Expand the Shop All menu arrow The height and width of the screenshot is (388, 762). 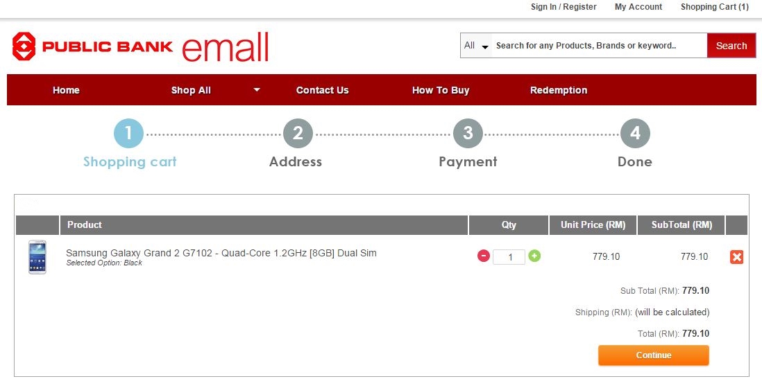(257, 90)
